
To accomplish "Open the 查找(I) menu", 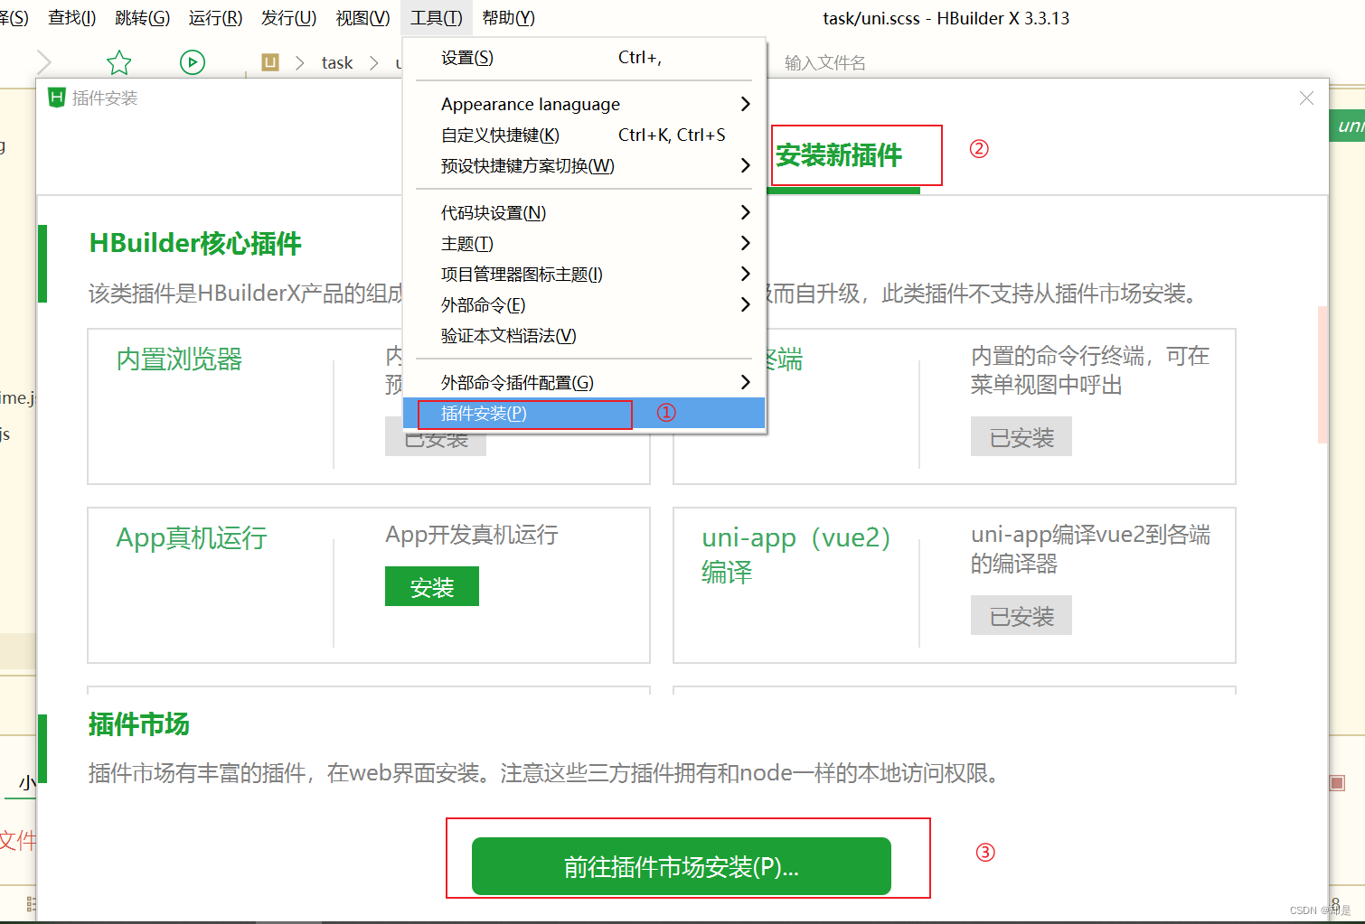I will point(72,18).
